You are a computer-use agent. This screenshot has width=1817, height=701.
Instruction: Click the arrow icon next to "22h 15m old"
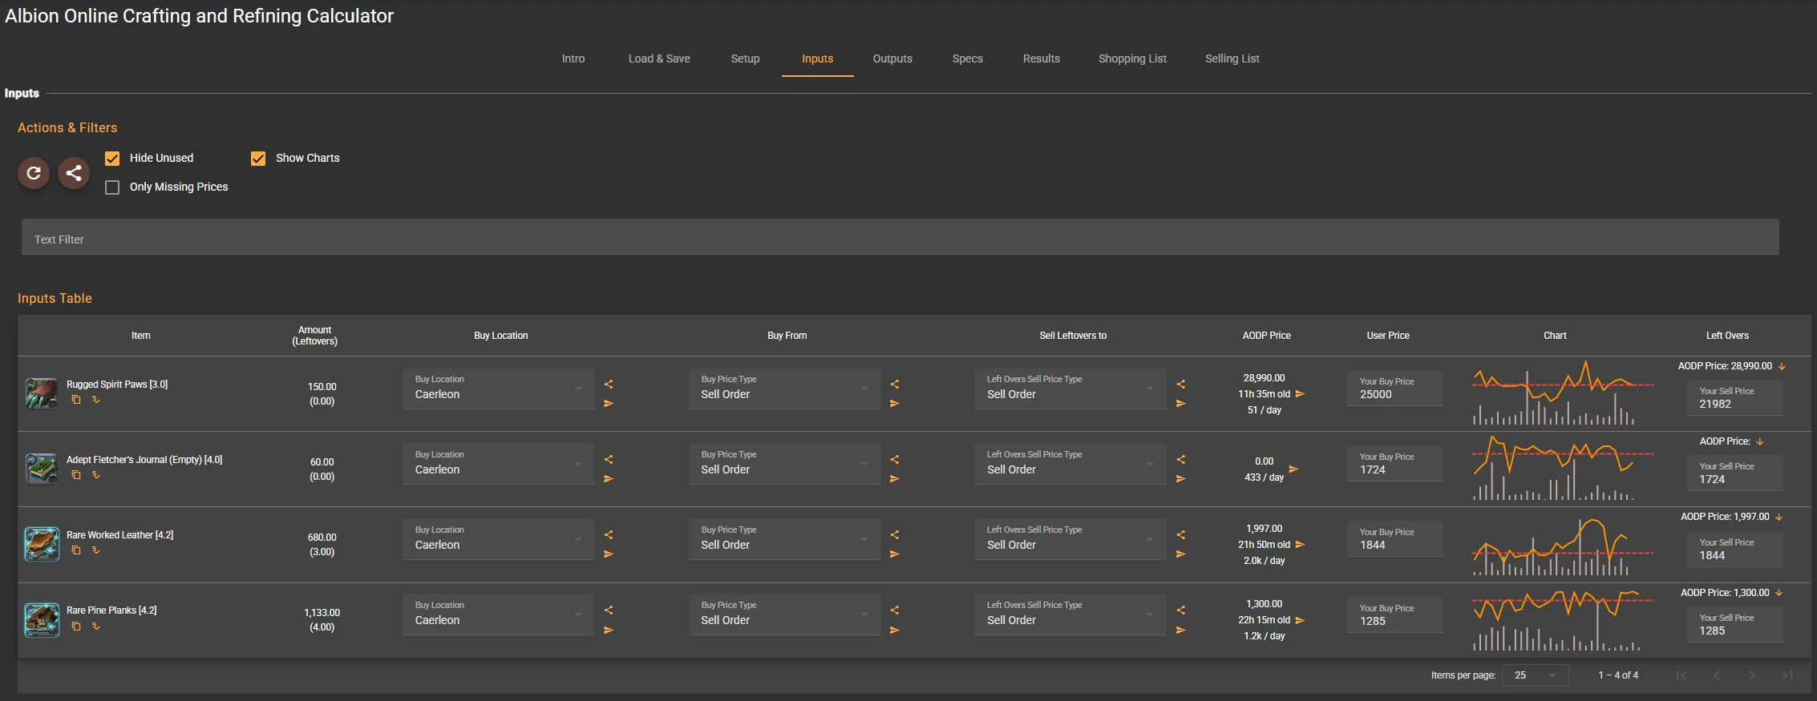tap(1300, 620)
